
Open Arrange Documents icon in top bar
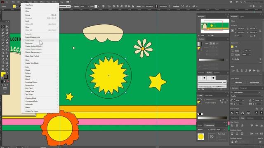(68, 2)
